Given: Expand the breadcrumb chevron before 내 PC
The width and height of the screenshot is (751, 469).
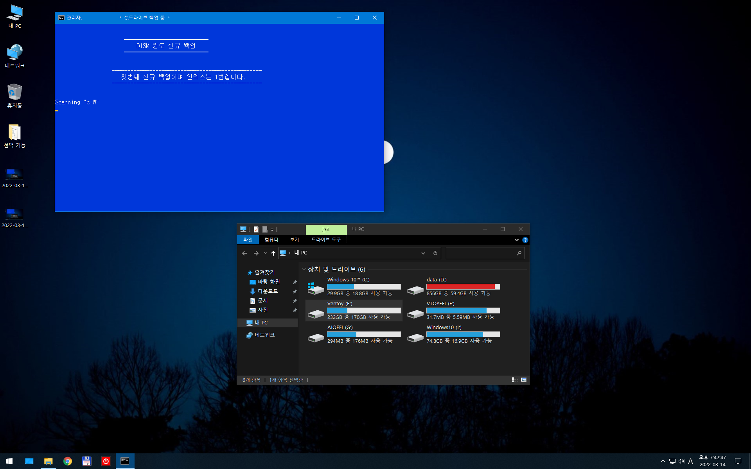Looking at the screenshot, I should point(289,253).
